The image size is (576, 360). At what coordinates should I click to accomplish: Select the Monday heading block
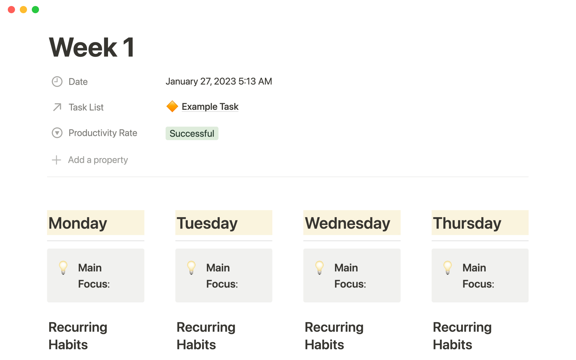click(78, 223)
